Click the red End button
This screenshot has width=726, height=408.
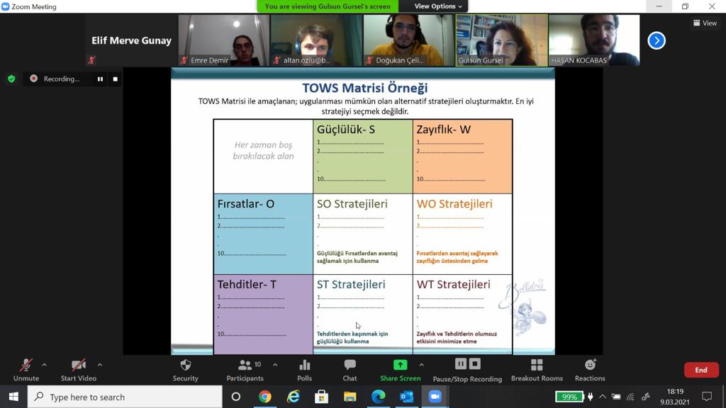pyautogui.click(x=700, y=370)
